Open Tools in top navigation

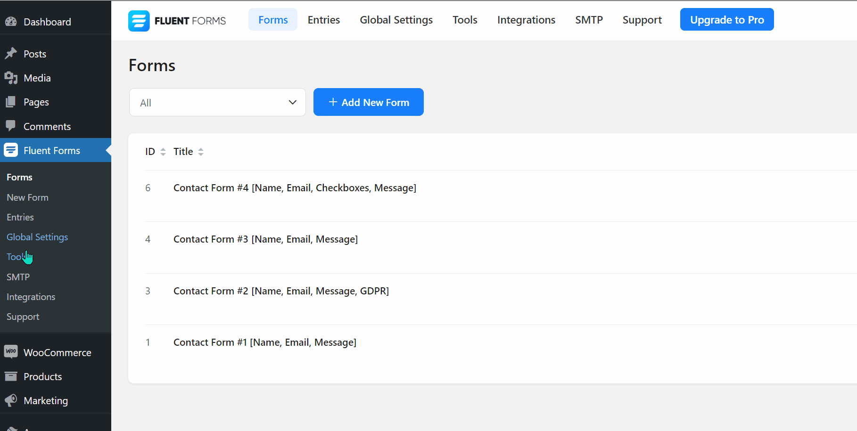point(465,20)
